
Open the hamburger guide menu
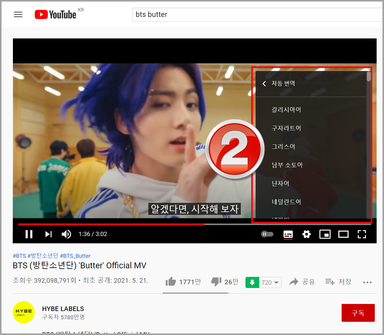[x=18, y=14]
